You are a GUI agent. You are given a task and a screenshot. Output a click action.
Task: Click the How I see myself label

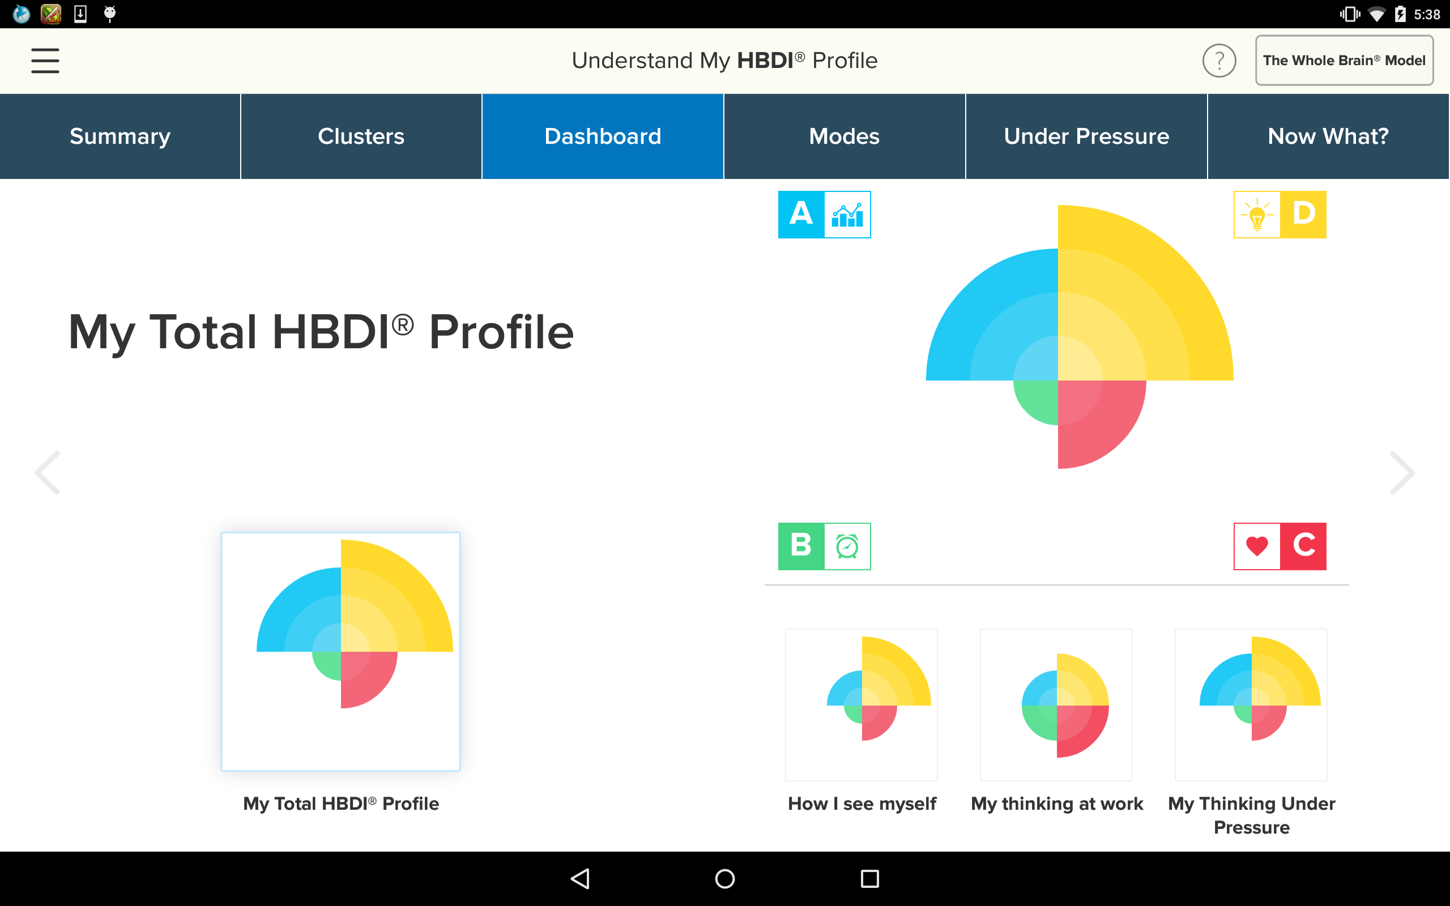862,804
